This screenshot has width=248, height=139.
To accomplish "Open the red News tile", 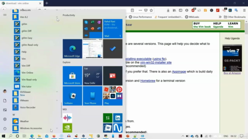I will tap(113, 76).
